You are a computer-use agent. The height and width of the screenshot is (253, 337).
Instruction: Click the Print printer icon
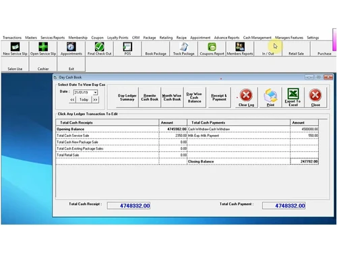(x=270, y=95)
